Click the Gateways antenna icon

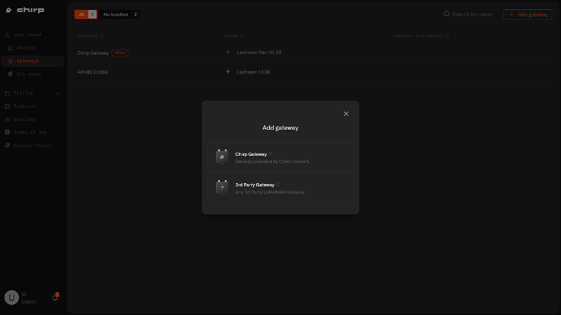(10, 61)
